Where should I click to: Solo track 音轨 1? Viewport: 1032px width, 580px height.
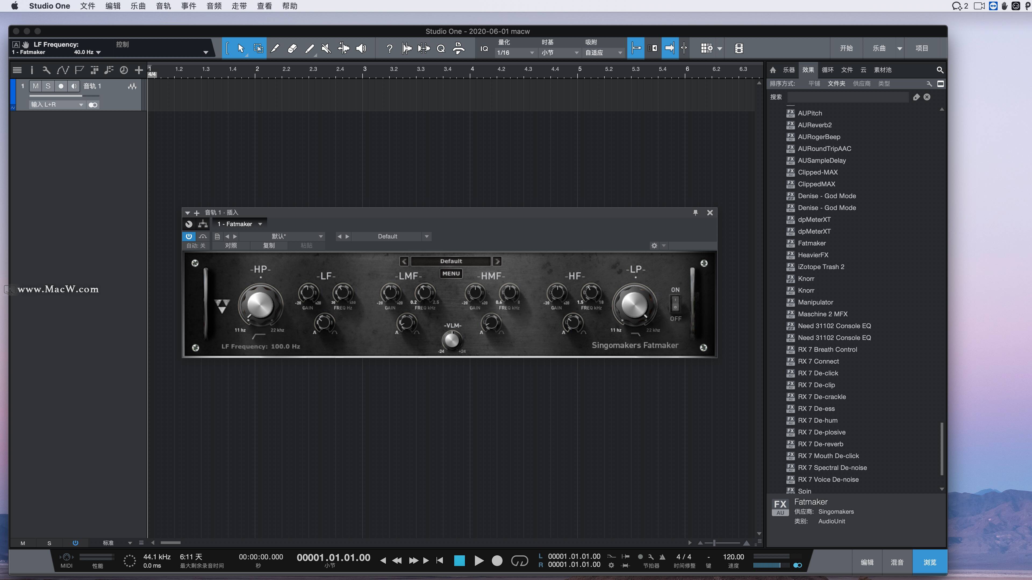click(x=48, y=86)
